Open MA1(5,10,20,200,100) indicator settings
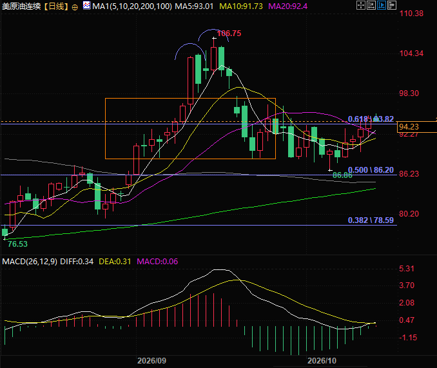The image size is (437, 368). point(132,6)
